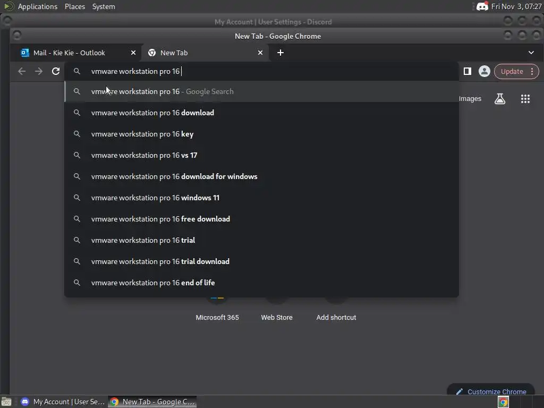Open the Images link
The height and width of the screenshot is (408, 544).
[470, 99]
